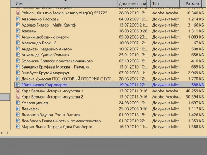
Task: Click the Adobe Acrobat type in the Pelevin row
Action: pos(167,13)
